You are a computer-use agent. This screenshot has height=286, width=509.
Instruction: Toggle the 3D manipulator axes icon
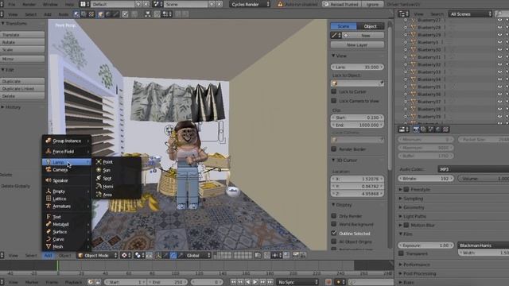(x=158, y=256)
